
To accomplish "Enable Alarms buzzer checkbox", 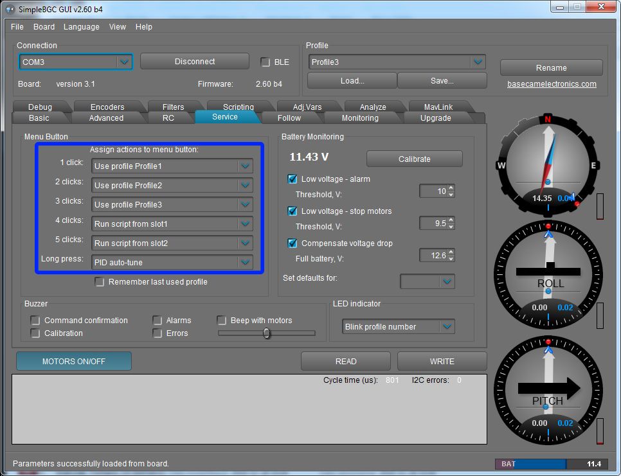I will pyautogui.click(x=157, y=320).
